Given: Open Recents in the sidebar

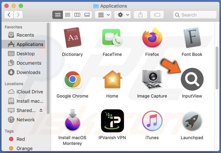Looking at the screenshot, I should point(24,35).
